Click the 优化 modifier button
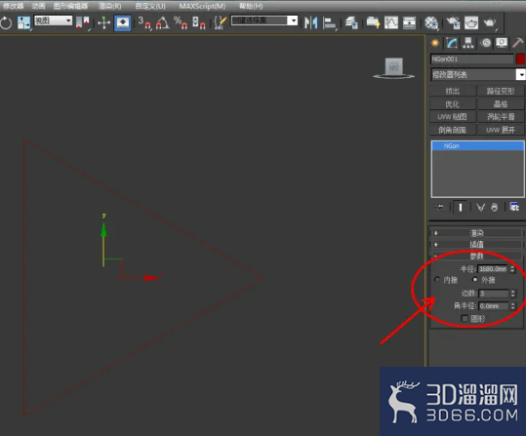Viewport: 526px width, 436px height. point(452,104)
